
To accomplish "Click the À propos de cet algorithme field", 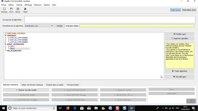I will [110, 20].
